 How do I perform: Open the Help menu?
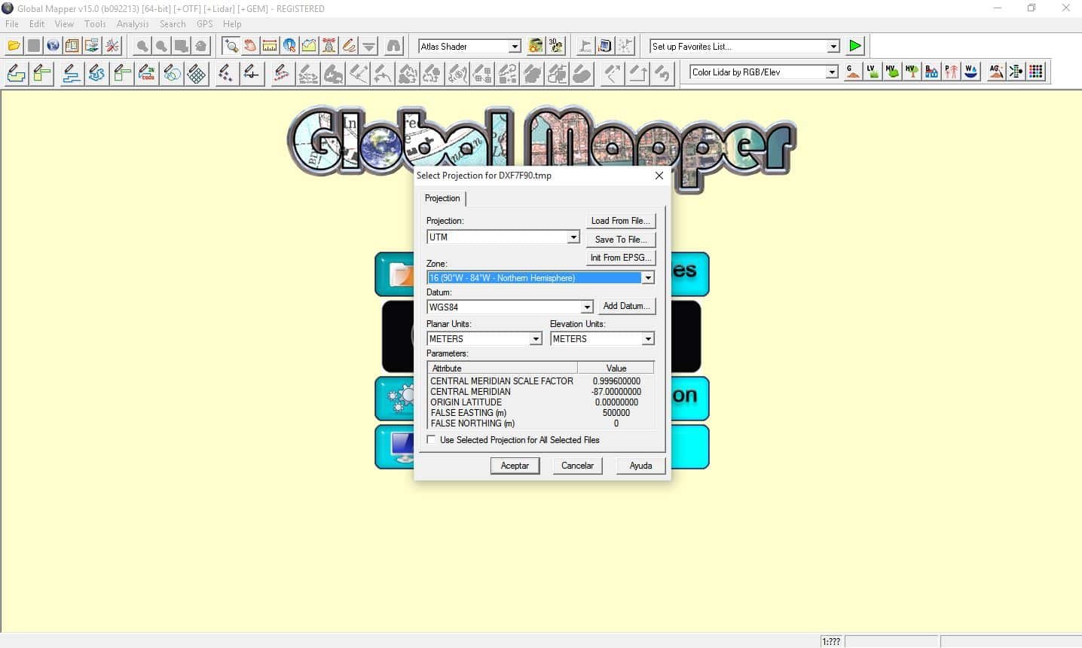coord(232,24)
